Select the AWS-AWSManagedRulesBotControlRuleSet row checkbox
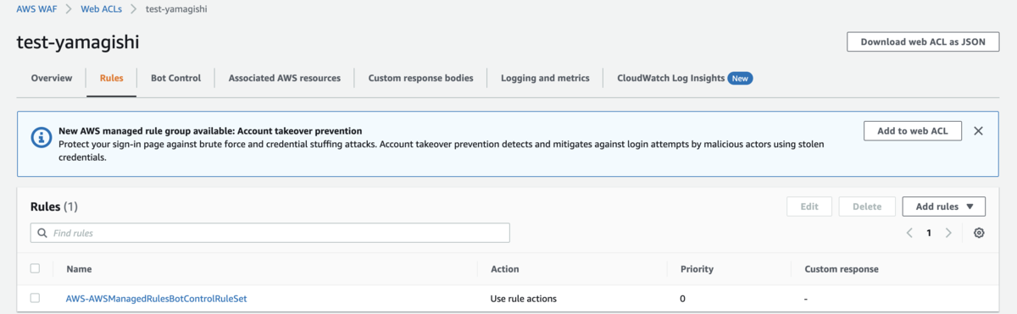1017x314 pixels. pyautogui.click(x=35, y=298)
